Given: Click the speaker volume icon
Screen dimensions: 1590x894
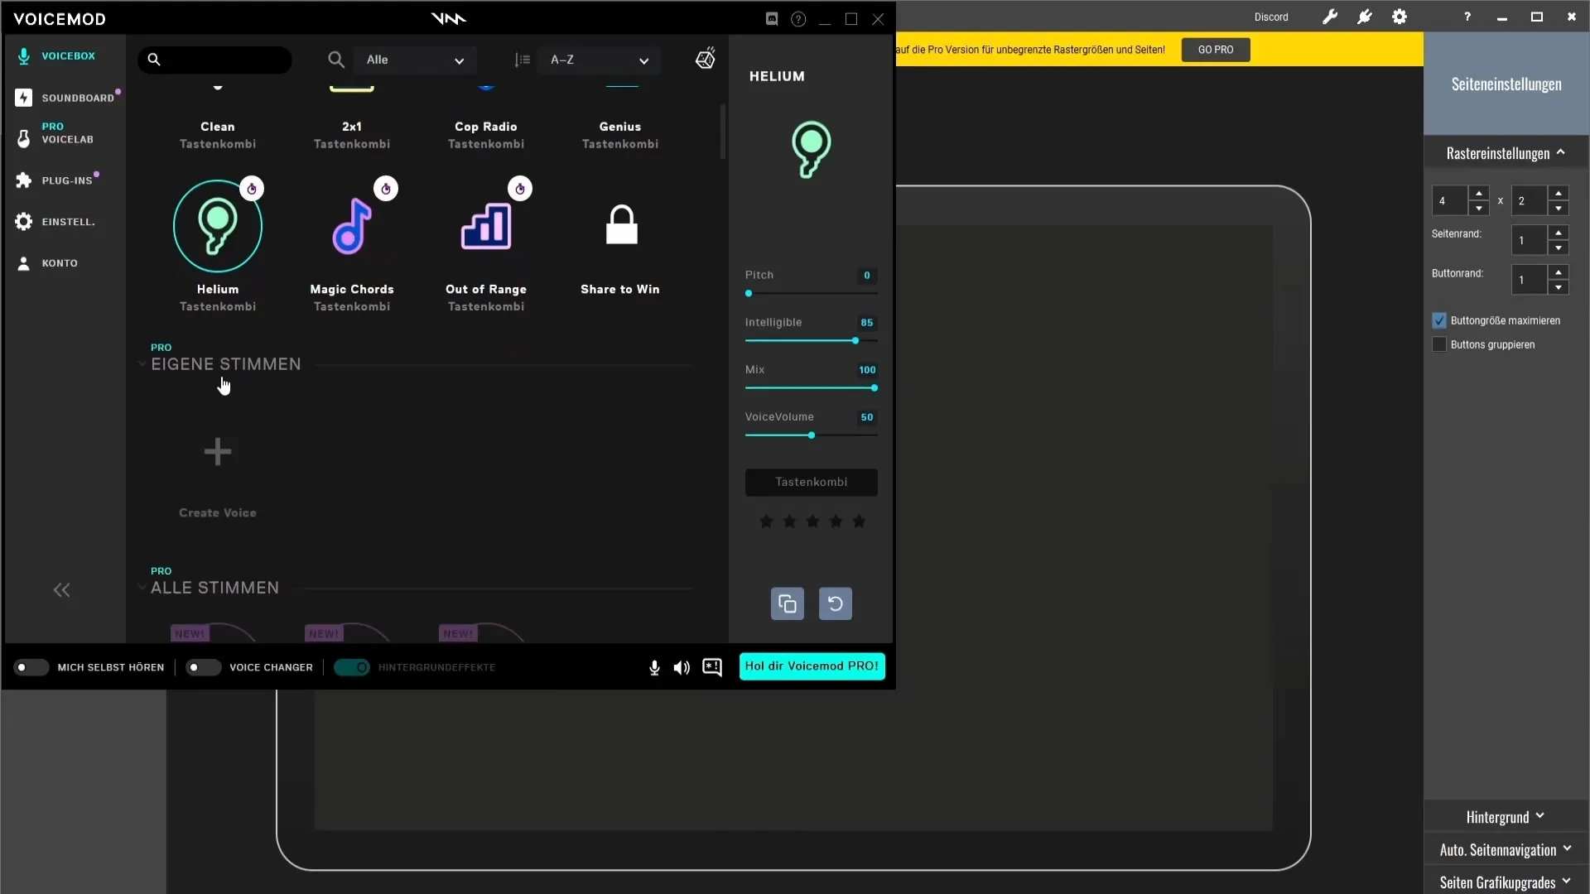Looking at the screenshot, I should [x=682, y=667].
